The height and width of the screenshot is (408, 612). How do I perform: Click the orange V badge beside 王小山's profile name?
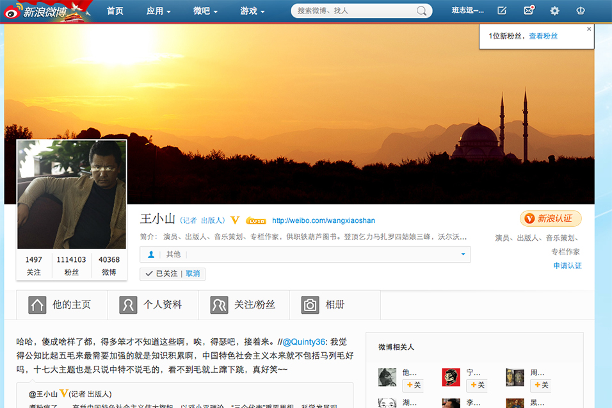(235, 220)
